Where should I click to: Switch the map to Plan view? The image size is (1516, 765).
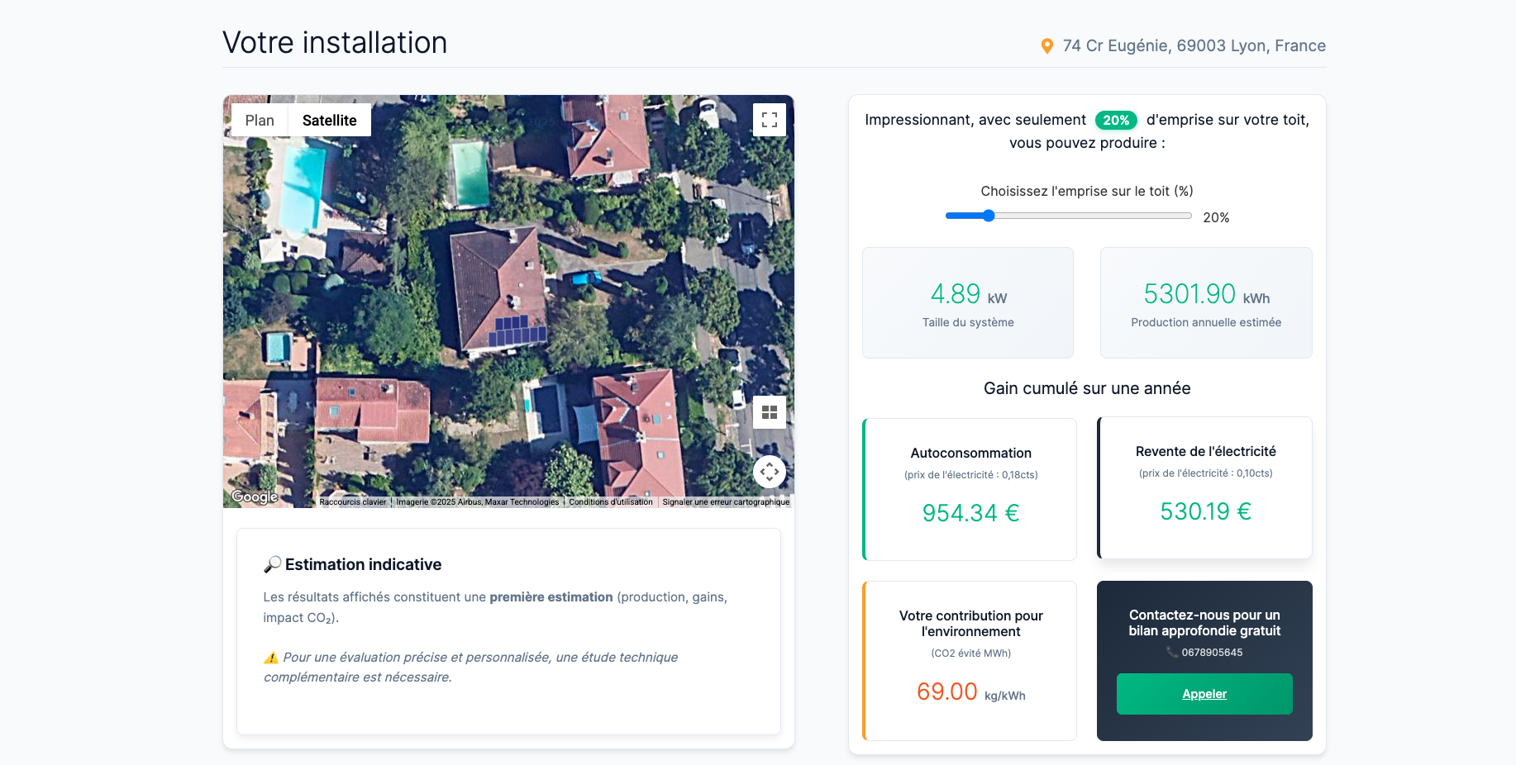tap(260, 120)
